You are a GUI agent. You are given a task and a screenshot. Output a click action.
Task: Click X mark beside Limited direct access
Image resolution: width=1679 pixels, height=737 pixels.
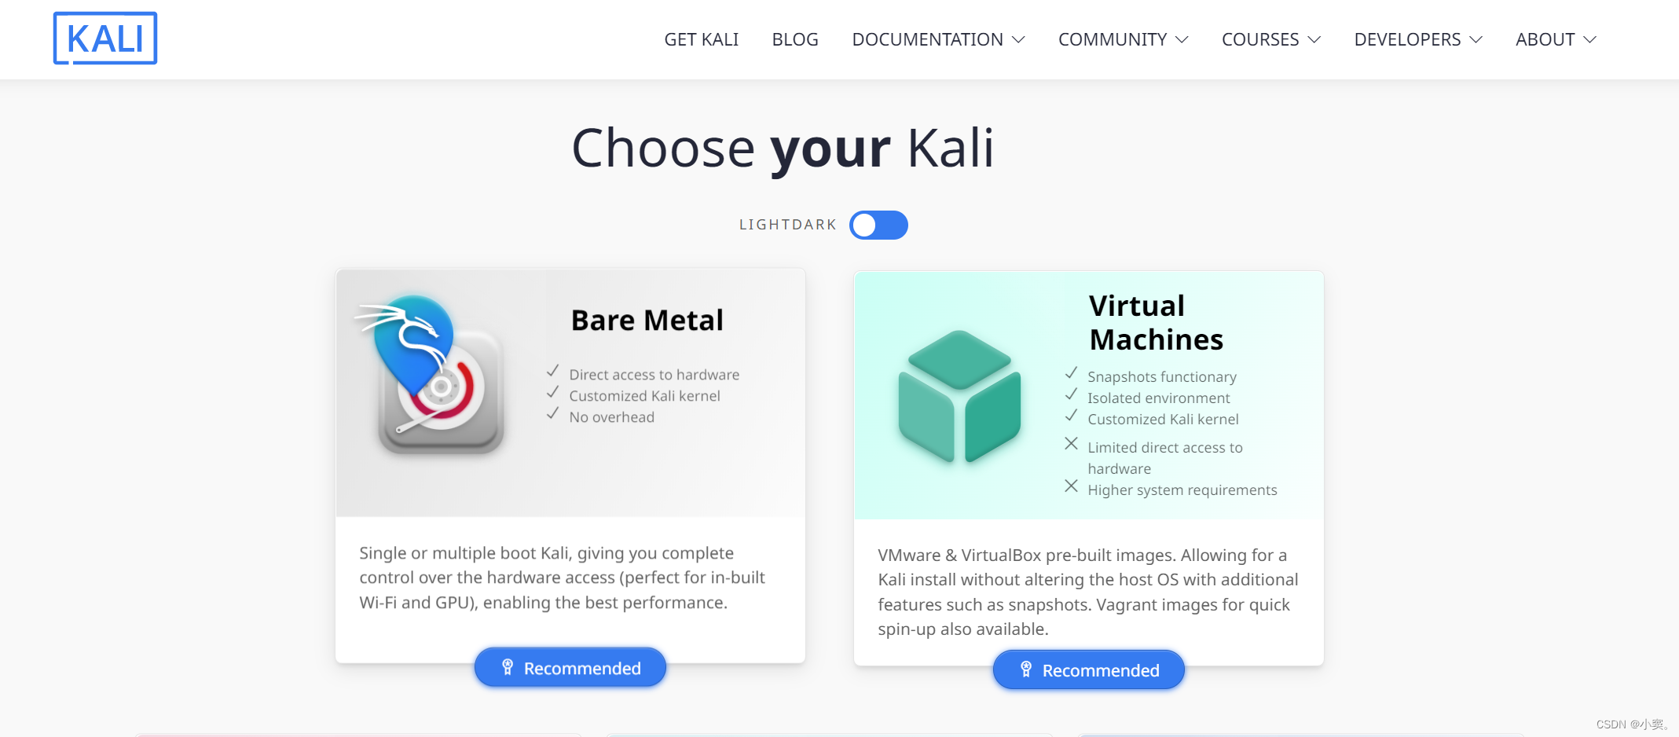(x=1071, y=444)
